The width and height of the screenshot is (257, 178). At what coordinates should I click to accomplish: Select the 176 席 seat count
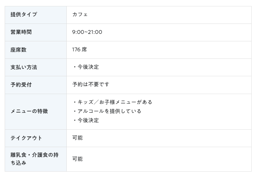80,50
